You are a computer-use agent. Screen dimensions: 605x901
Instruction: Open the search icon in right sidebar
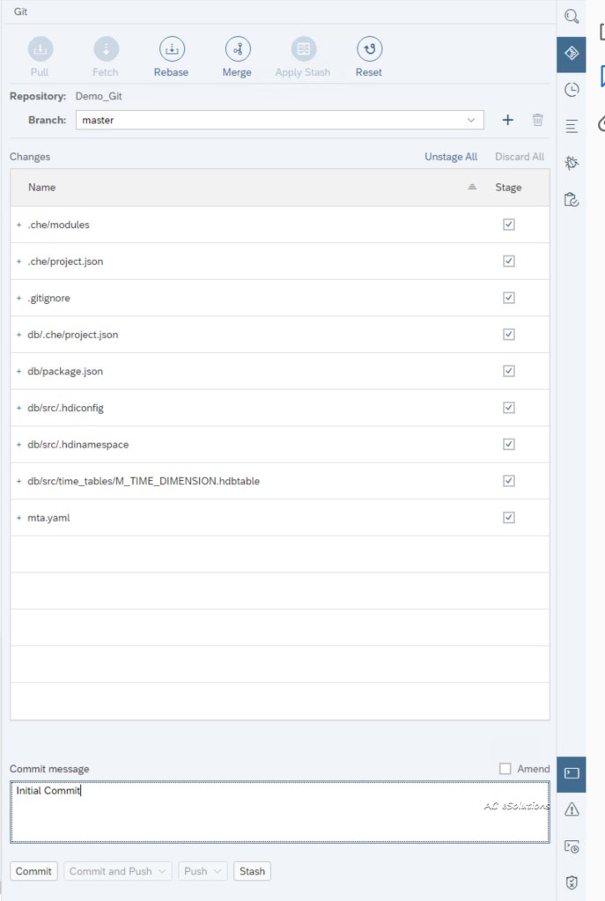pos(572,17)
